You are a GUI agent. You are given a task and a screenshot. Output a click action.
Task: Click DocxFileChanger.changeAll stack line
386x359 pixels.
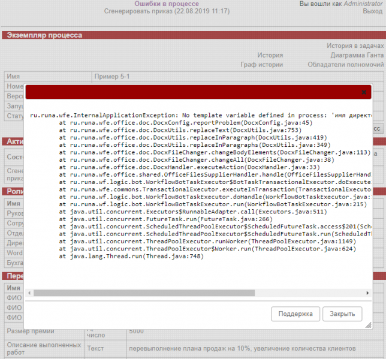[x=197, y=160]
